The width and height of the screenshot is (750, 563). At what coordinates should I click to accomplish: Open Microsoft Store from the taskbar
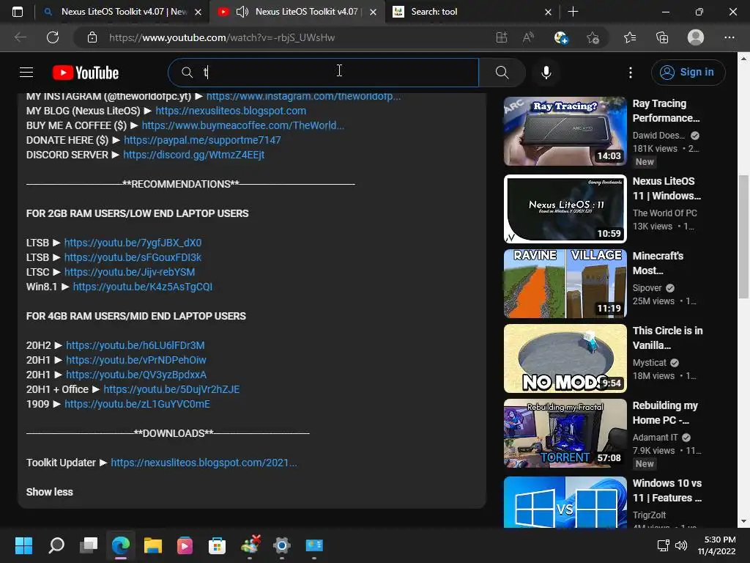(217, 545)
